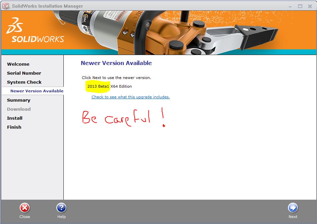Maximize the Installation Manager window

[x=300, y=6]
